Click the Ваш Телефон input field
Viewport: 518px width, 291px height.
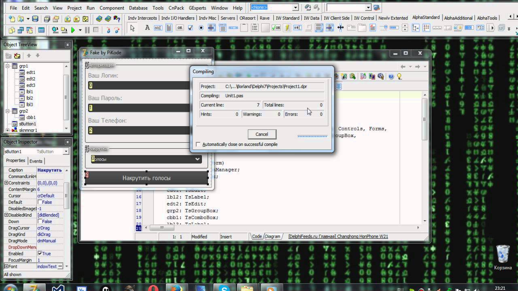click(x=139, y=130)
